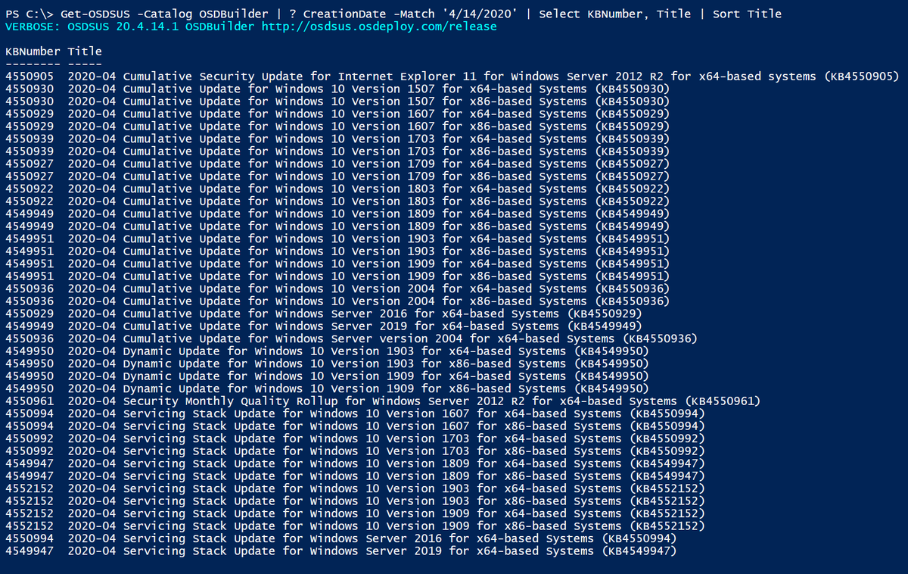Select Cumulative Update Windows 10 Version 1909 x64 row
Image resolution: width=908 pixels, height=574 pixels.
click(x=337, y=264)
